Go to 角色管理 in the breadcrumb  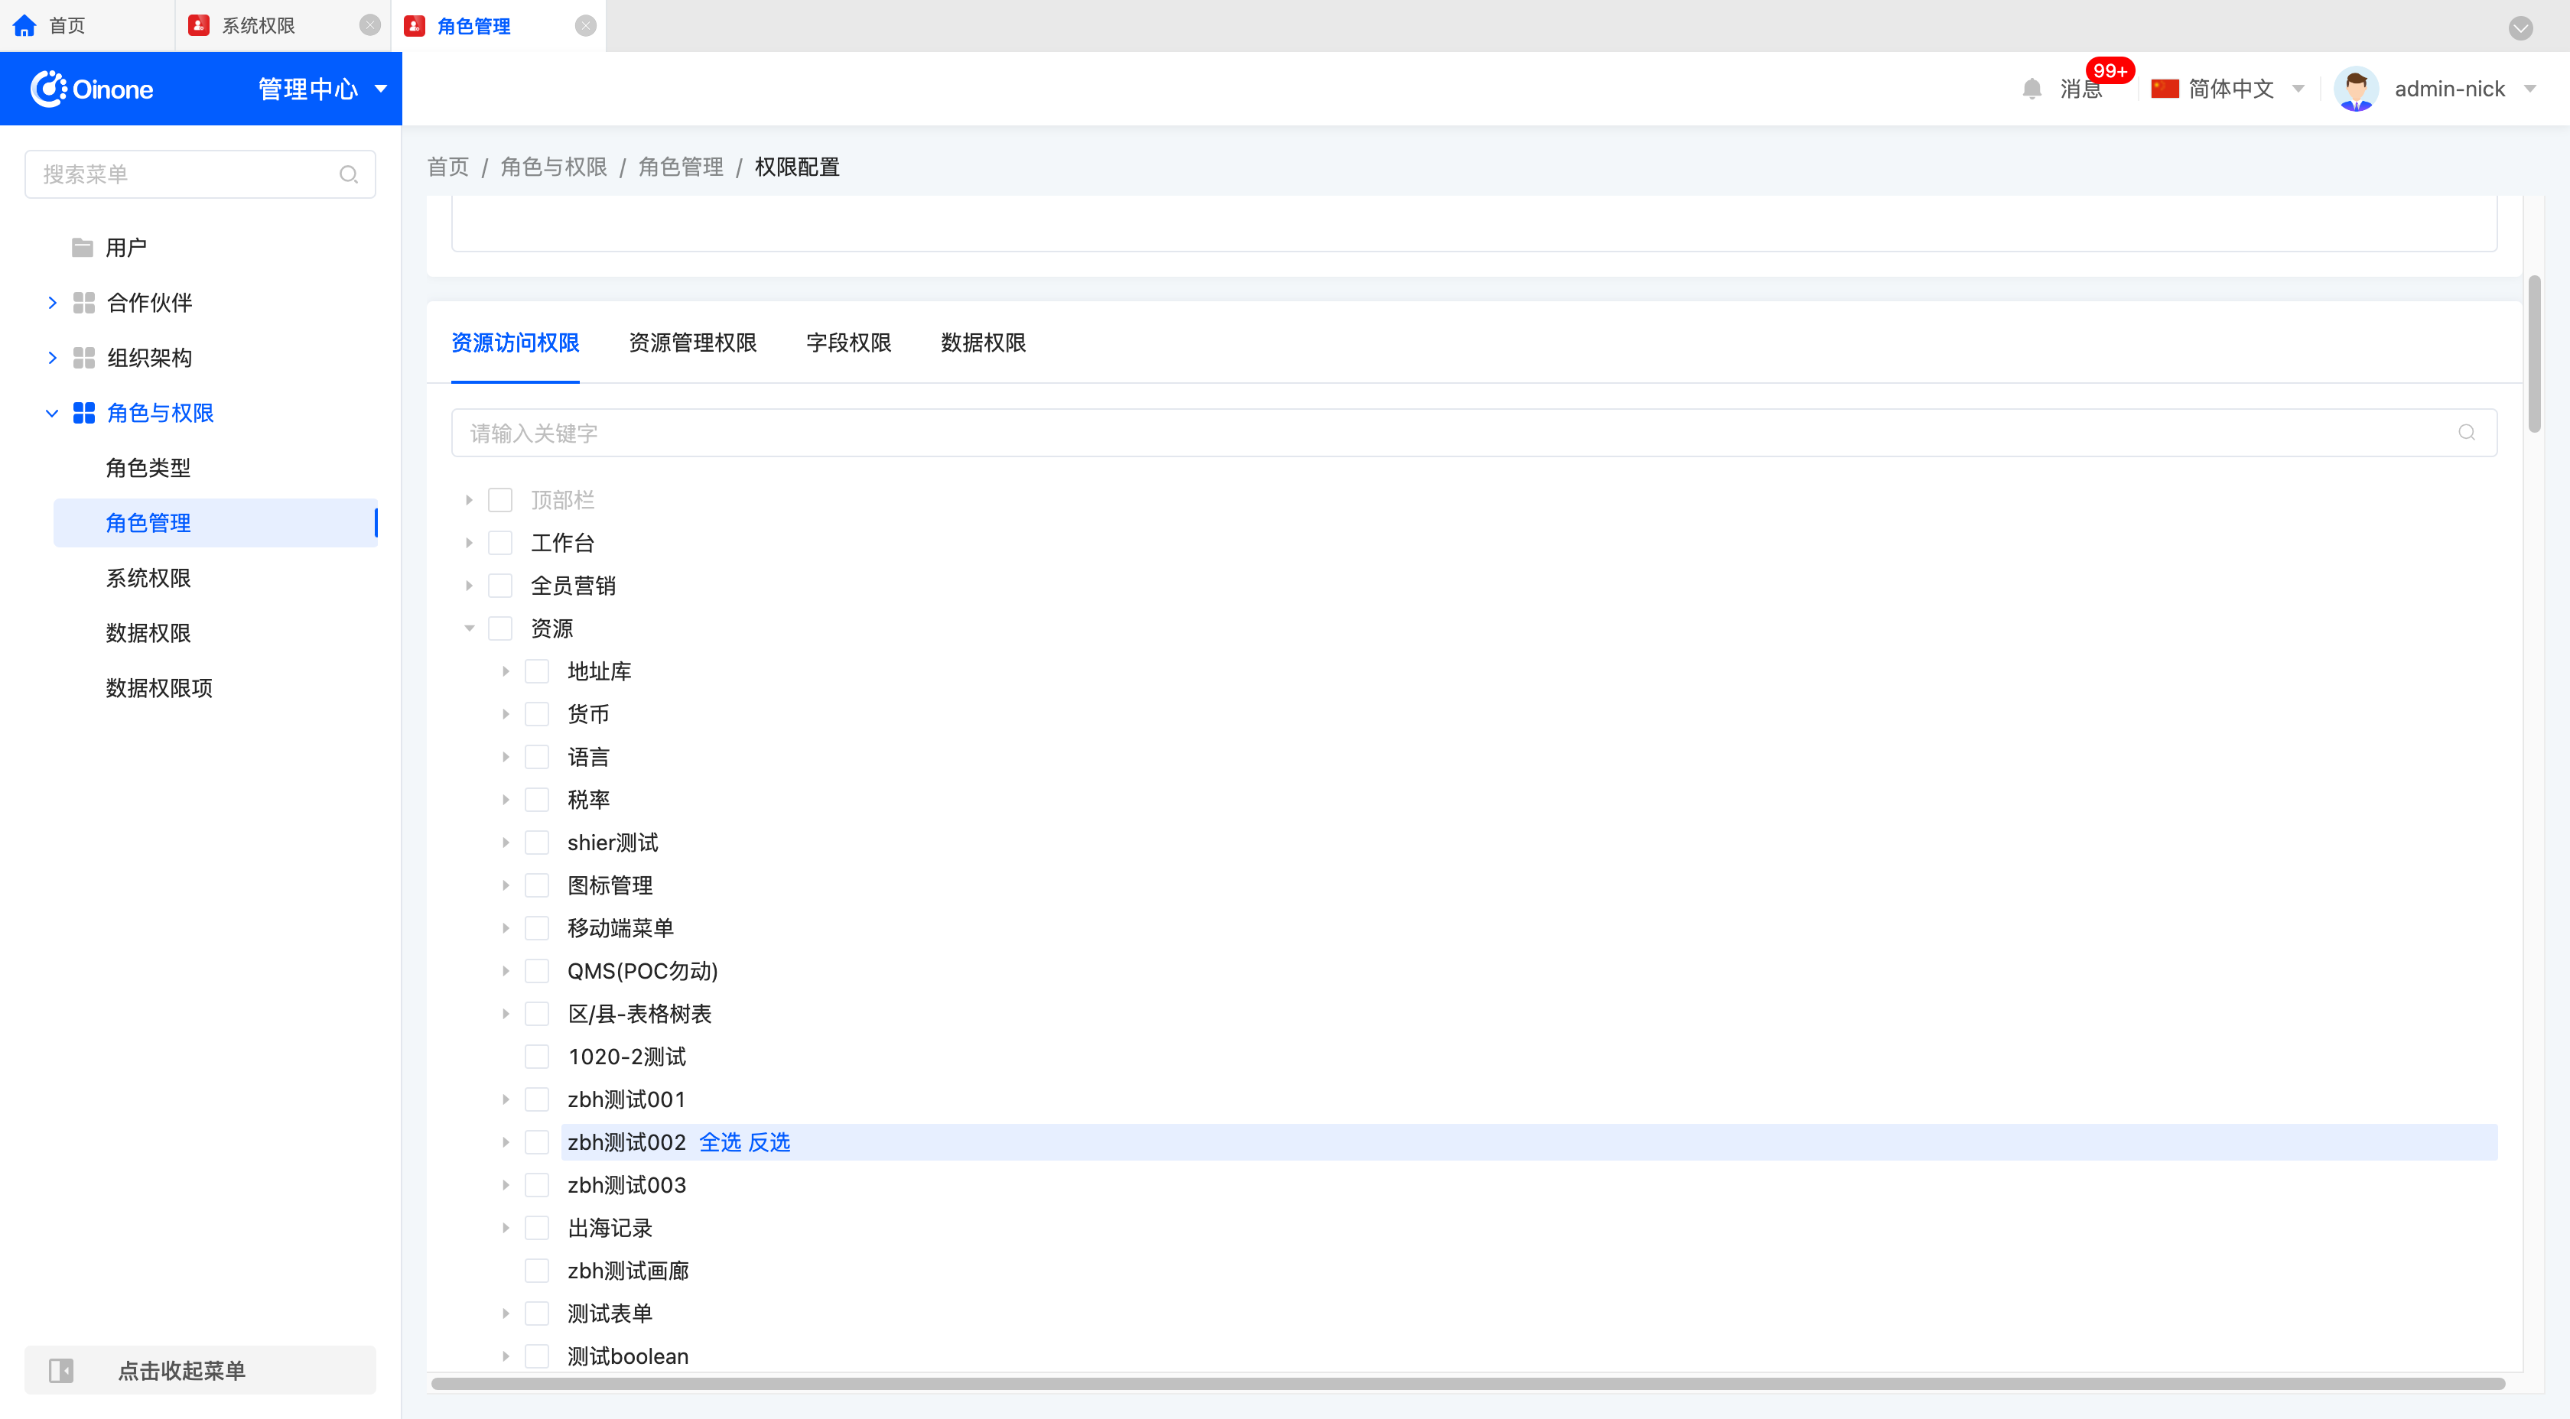pos(681,167)
